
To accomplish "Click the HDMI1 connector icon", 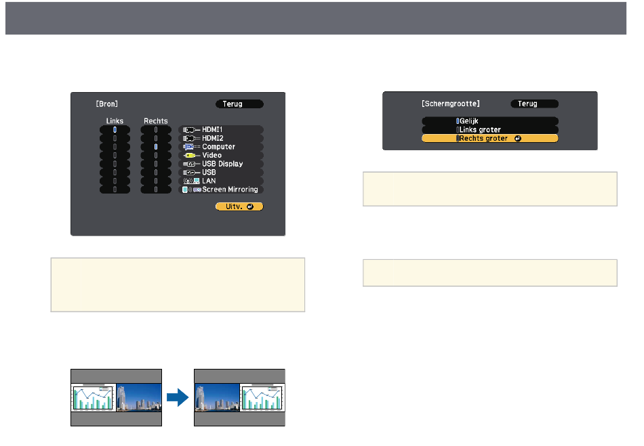I will pos(191,129).
